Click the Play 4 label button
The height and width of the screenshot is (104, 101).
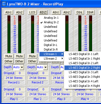tap(85, 99)
